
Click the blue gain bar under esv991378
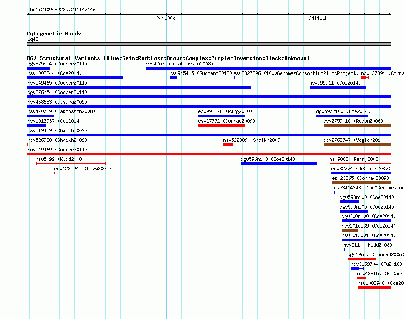pos(222,116)
